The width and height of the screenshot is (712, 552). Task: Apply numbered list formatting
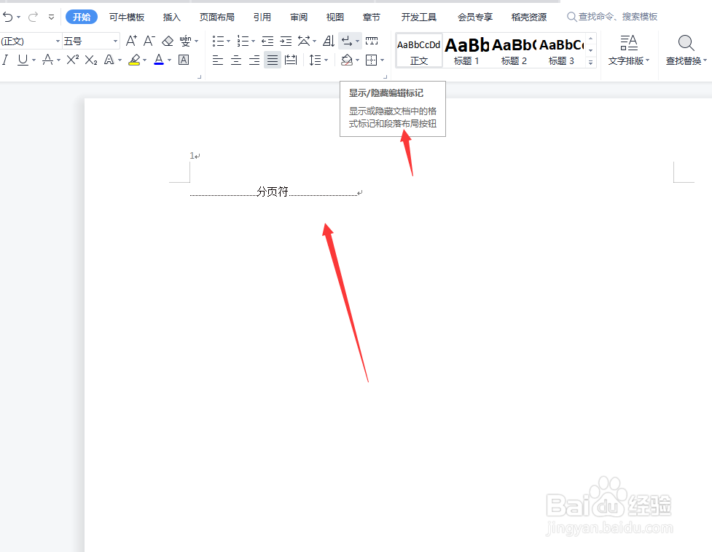243,42
